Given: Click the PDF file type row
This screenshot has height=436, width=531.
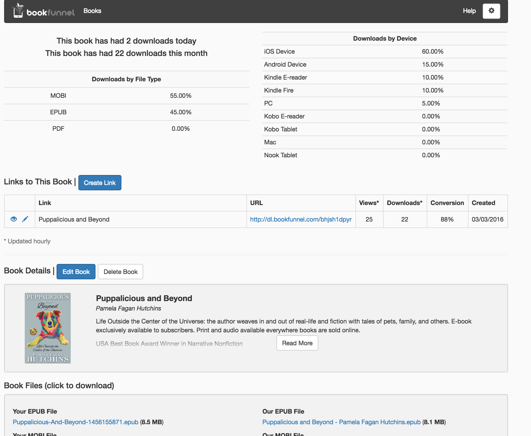Looking at the screenshot, I should [x=127, y=129].
